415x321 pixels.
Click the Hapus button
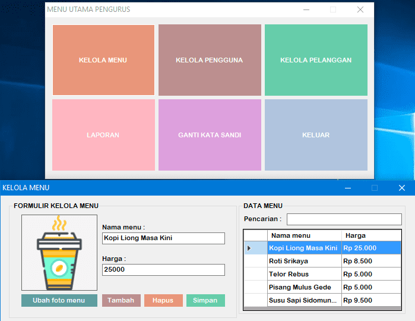163,300
